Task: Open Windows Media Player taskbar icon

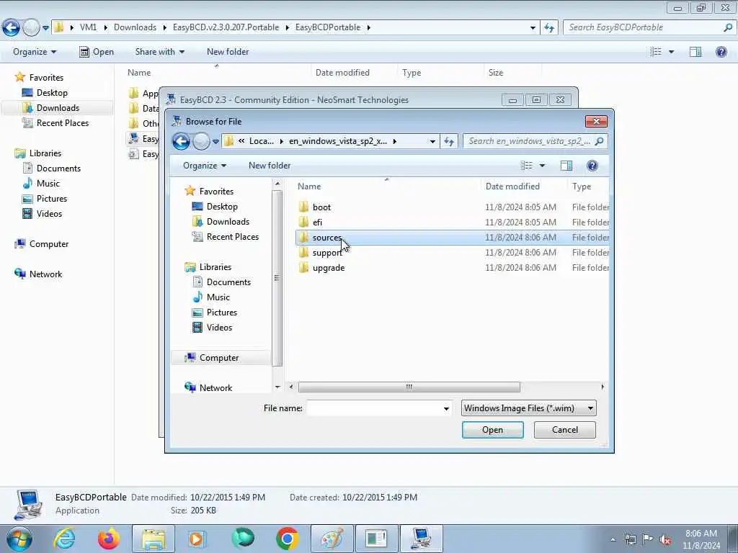Action: (x=197, y=539)
